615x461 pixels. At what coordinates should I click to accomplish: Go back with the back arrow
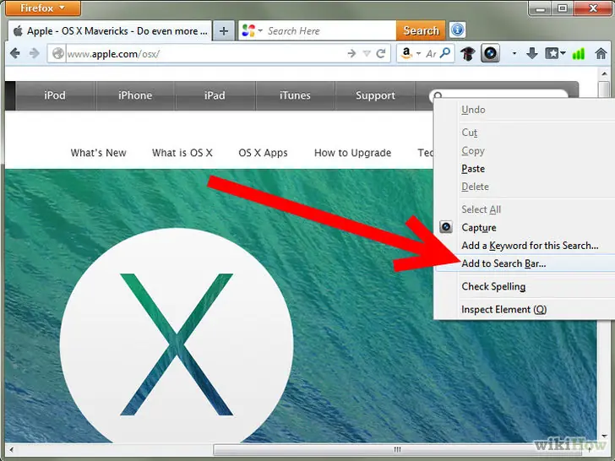click(x=15, y=53)
